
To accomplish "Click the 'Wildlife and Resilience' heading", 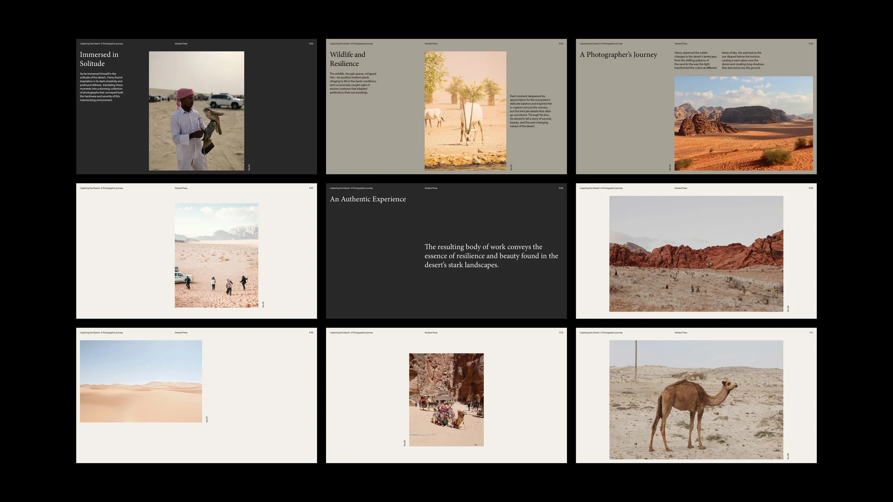I will pos(347,59).
